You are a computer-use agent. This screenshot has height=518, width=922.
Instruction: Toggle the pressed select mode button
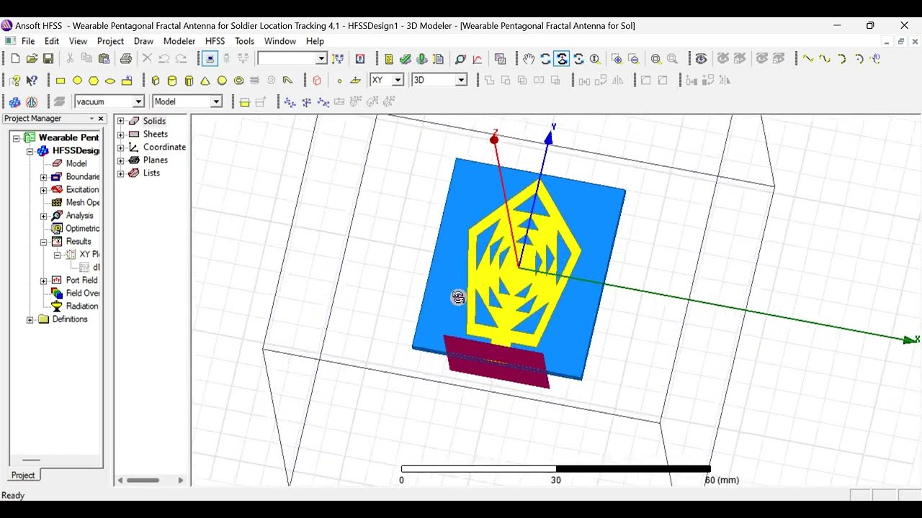[210, 59]
